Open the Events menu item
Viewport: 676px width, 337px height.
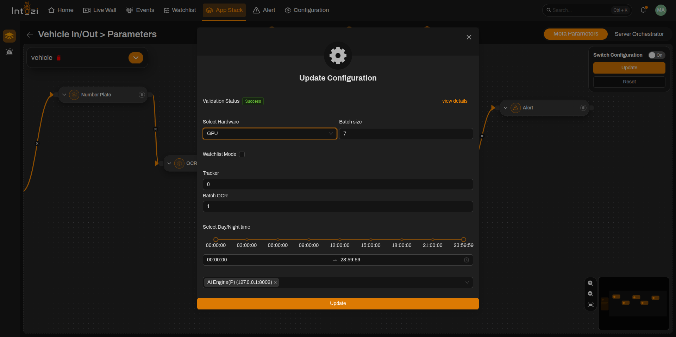pyautogui.click(x=140, y=10)
